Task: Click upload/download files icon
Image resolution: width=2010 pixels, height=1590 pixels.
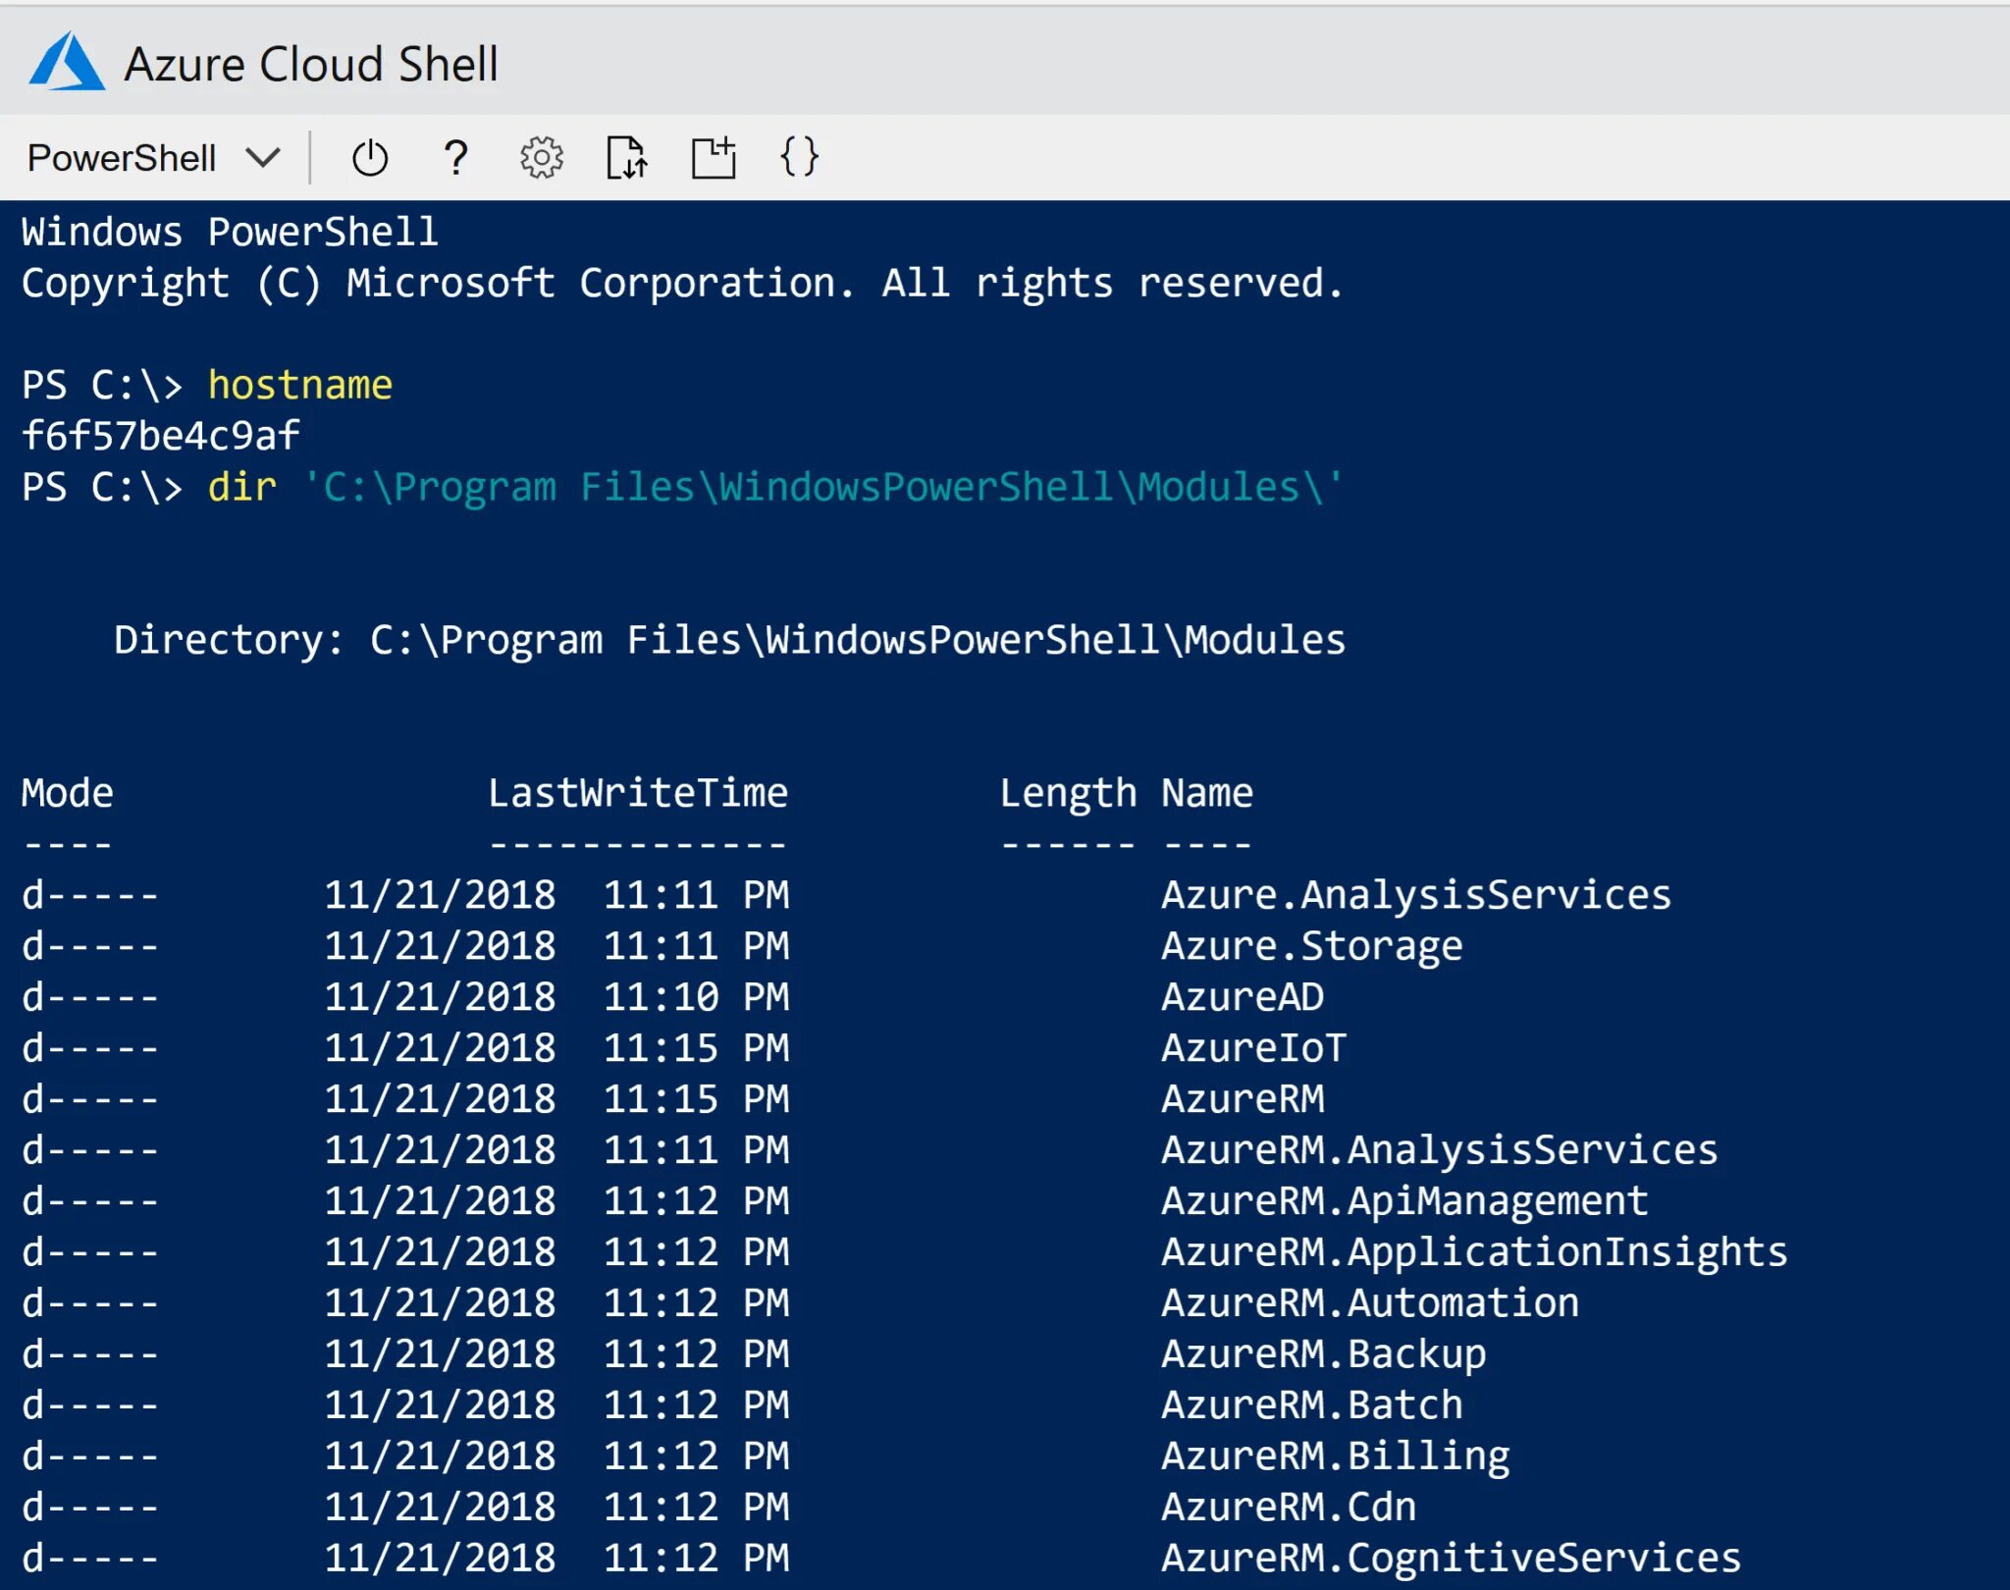Action: (x=626, y=158)
